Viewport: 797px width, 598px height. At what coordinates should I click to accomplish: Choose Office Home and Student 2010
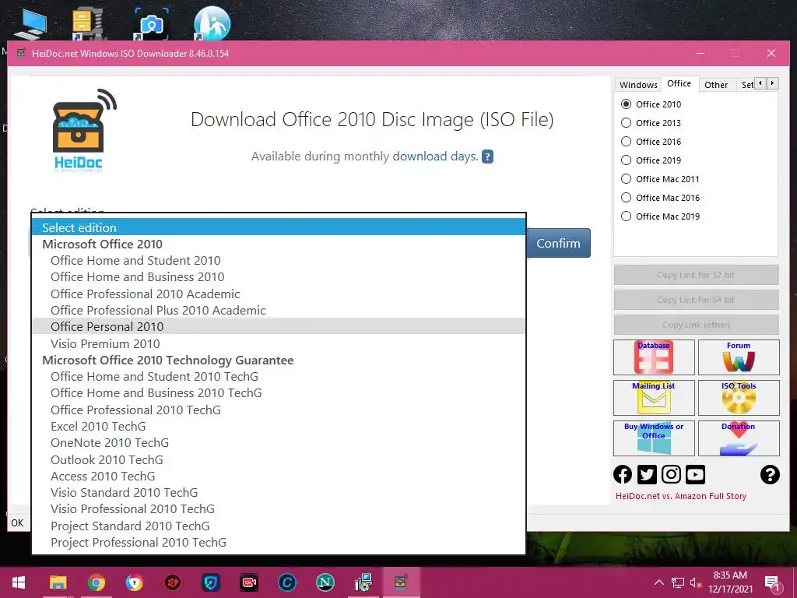(279, 260)
